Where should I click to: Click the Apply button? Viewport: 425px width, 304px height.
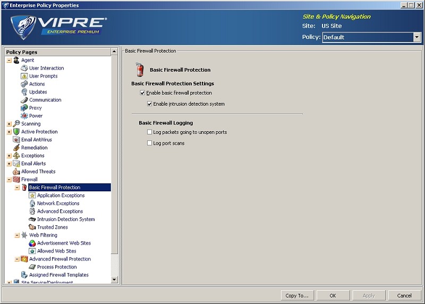(x=369, y=295)
